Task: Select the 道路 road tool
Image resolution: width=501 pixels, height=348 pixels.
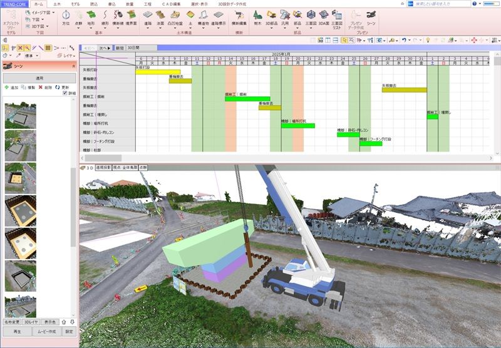Action: tap(148, 17)
